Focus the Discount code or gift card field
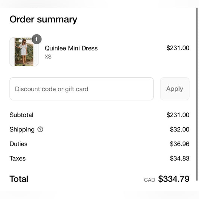199x199 pixels. click(x=82, y=89)
